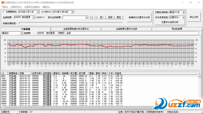
Task: Open the 个股(S) menu
Action: 5,7
